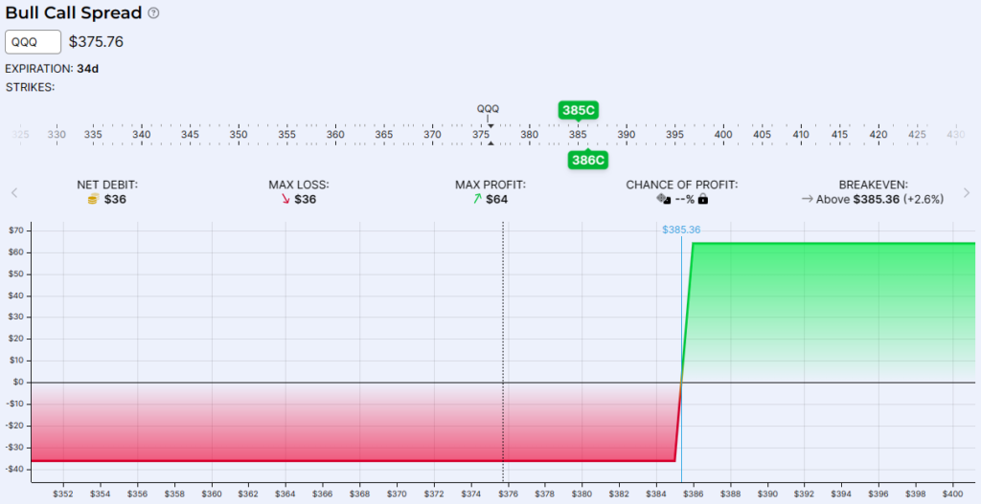Screen dimensions: 981x504
Task: Click the green max profit line on chart
Action: click(833, 244)
